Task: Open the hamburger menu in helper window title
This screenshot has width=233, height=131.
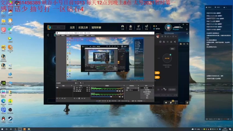Action: pos(168,36)
